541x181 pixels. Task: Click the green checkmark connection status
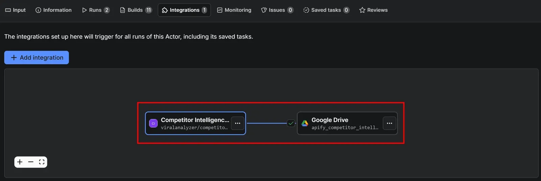click(x=291, y=123)
